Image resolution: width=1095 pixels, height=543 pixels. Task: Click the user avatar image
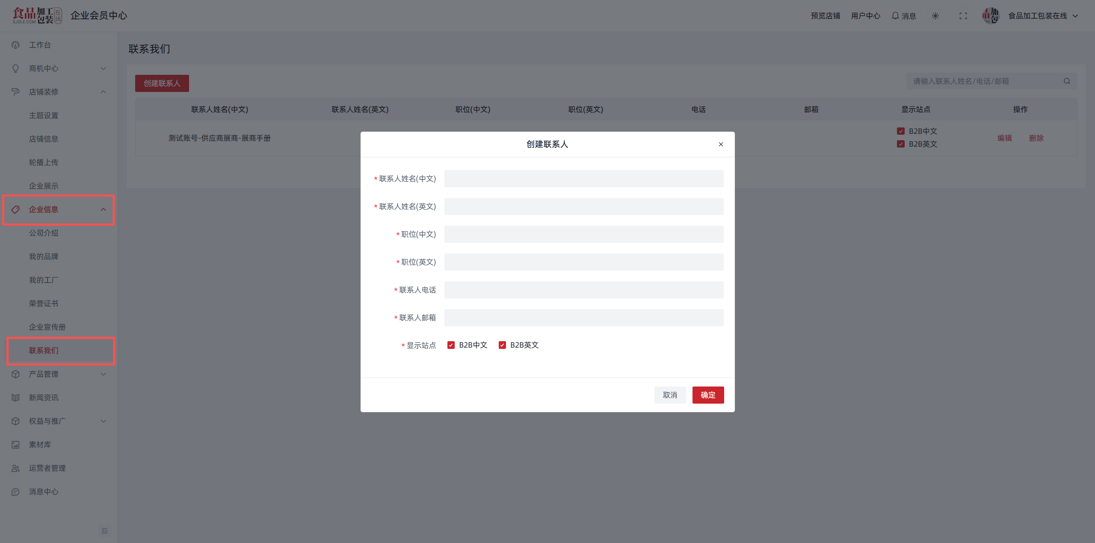[990, 16]
